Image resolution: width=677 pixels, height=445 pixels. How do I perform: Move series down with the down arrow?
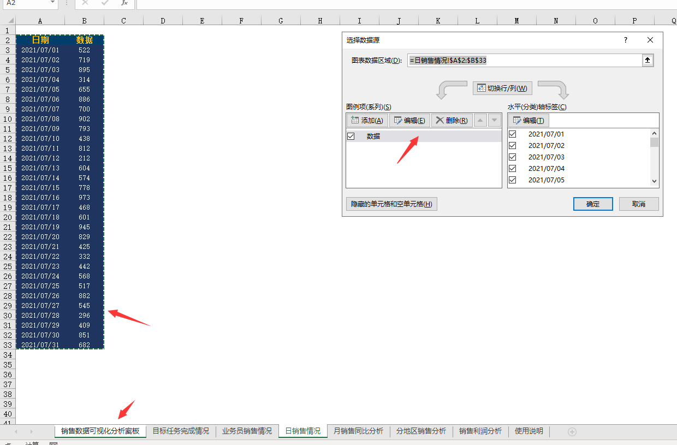coord(494,120)
